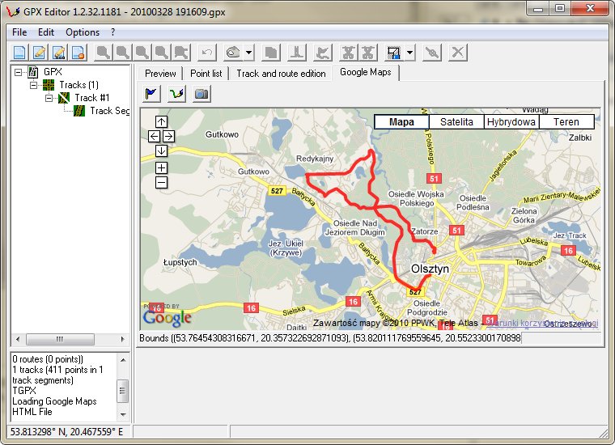Click the grayed chain link icon

[x=432, y=52]
